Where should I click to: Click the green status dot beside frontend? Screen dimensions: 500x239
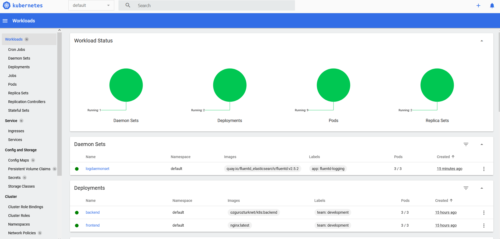[77, 225]
